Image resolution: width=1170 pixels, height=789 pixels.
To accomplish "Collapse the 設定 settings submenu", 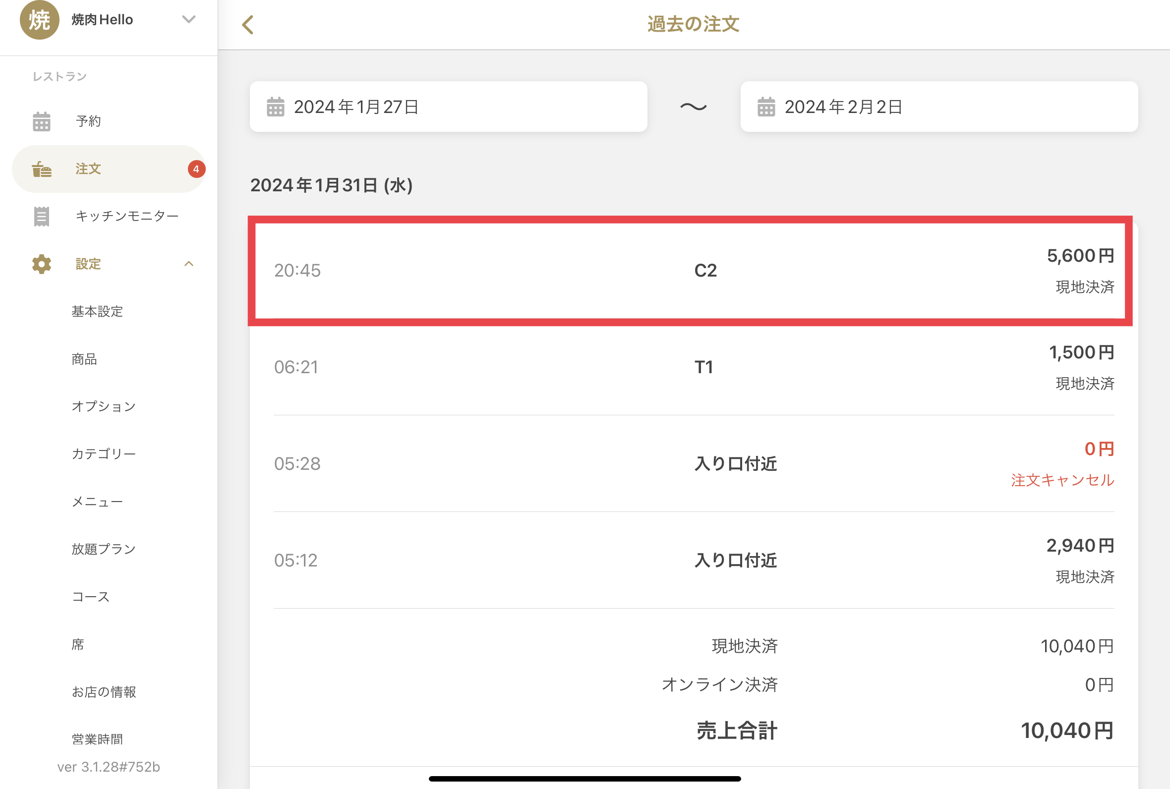I will [x=189, y=264].
